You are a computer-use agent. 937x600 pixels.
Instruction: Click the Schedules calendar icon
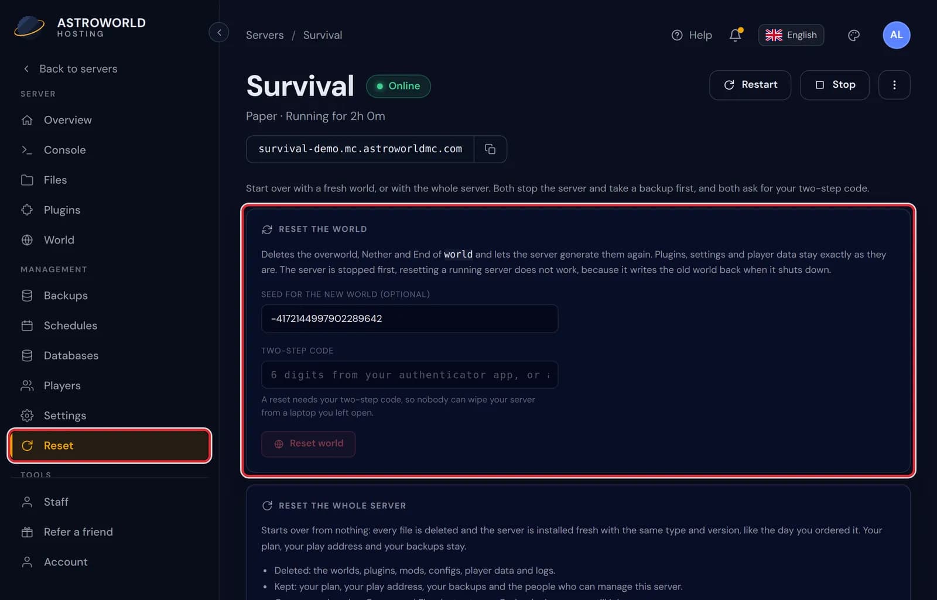(x=27, y=325)
